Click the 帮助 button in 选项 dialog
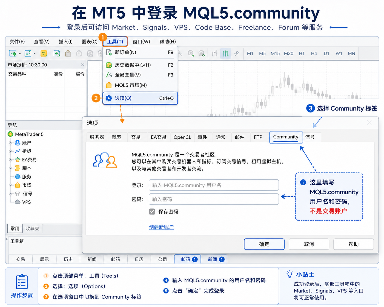This screenshot has width=384, height=307. 354,244
